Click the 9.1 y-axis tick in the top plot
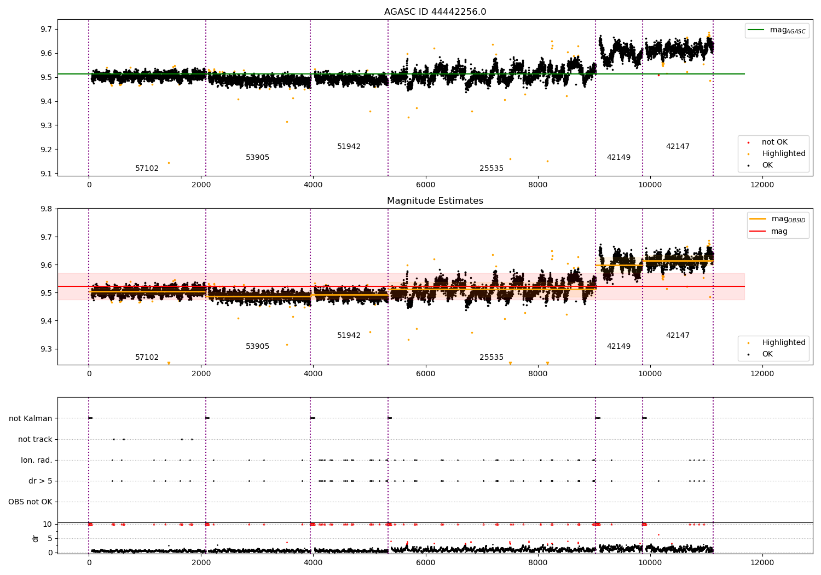 tap(47, 174)
